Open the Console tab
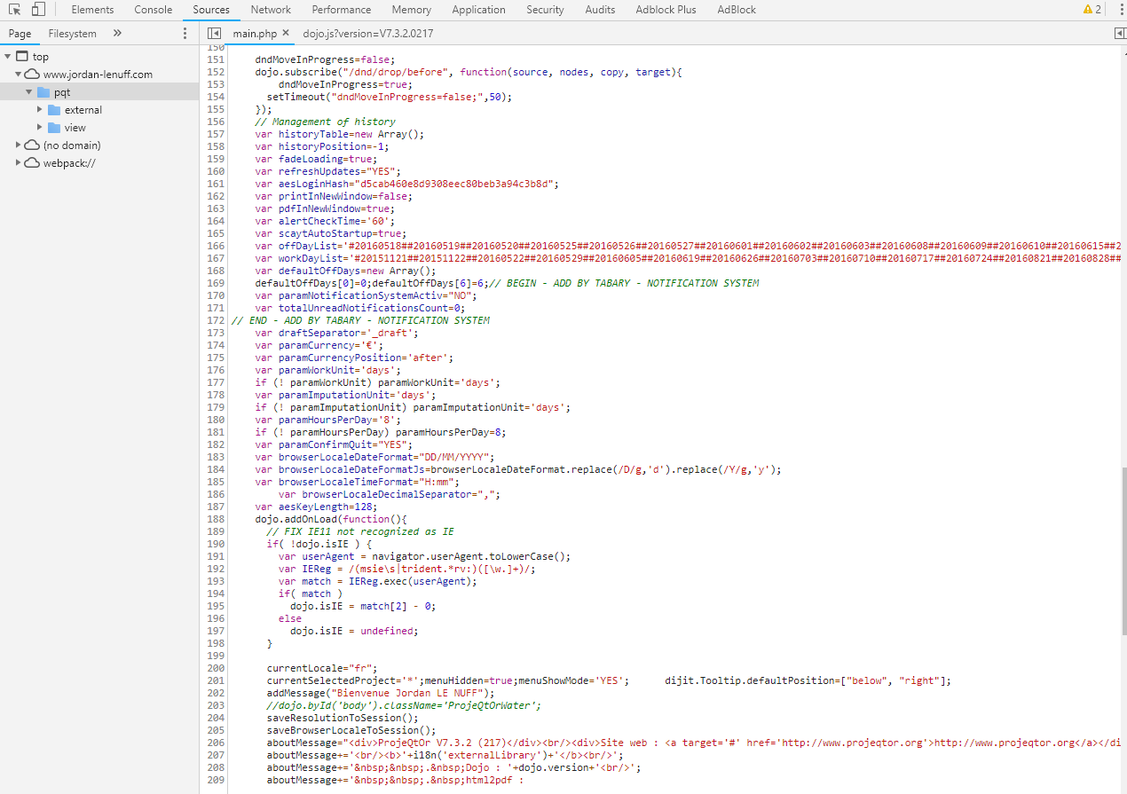This screenshot has width=1127, height=794. 154,10
